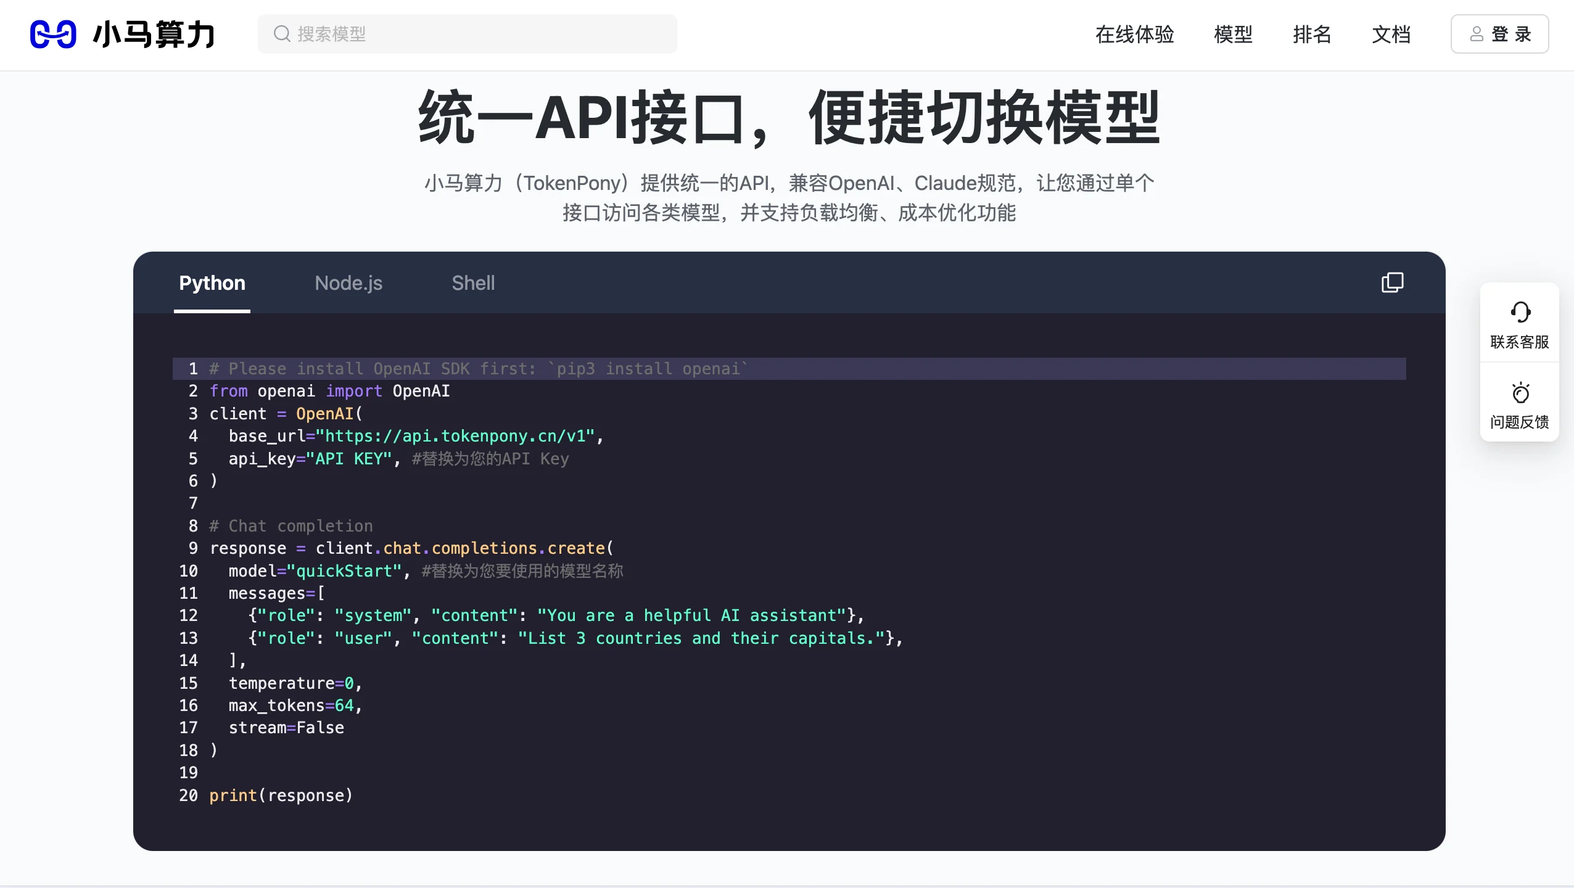Viewport: 1574px width, 888px height.
Task: Click the magnifier icon in search bar
Action: tap(283, 34)
